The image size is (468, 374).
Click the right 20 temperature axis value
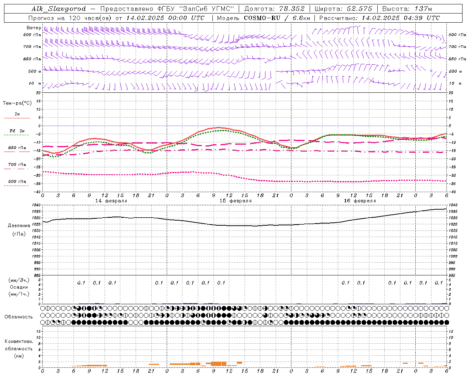[x=451, y=93]
